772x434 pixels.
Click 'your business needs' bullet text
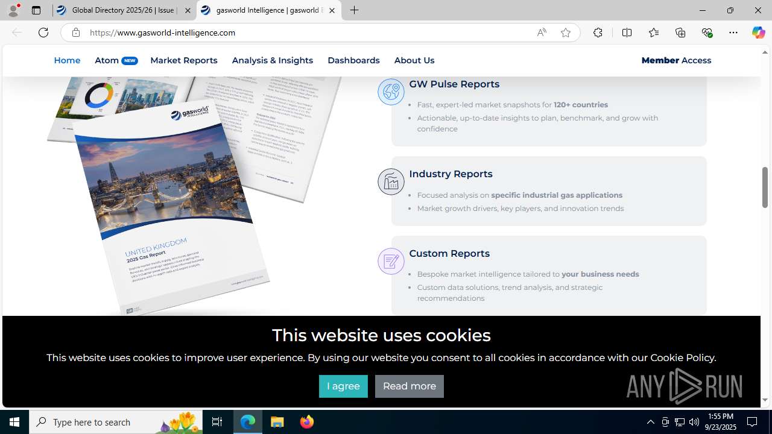click(600, 274)
